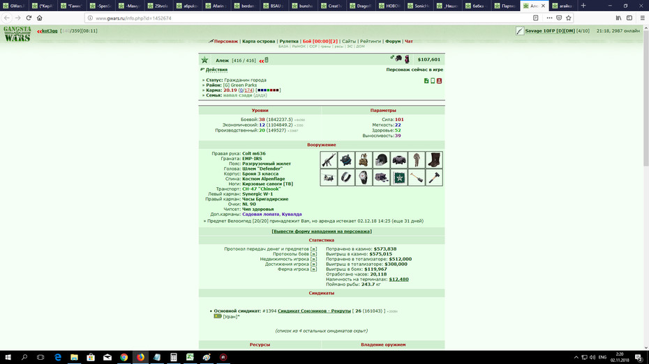649x364 pixels.
Task: Open money and items transfer protocol
Action: click(x=313, y=249)
